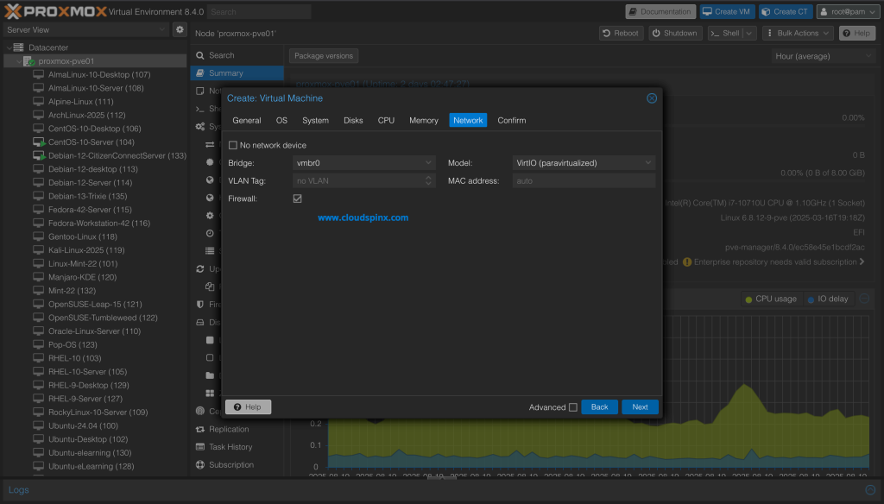
Task: Click the MAC address input field
Action: tap(584, 181)
